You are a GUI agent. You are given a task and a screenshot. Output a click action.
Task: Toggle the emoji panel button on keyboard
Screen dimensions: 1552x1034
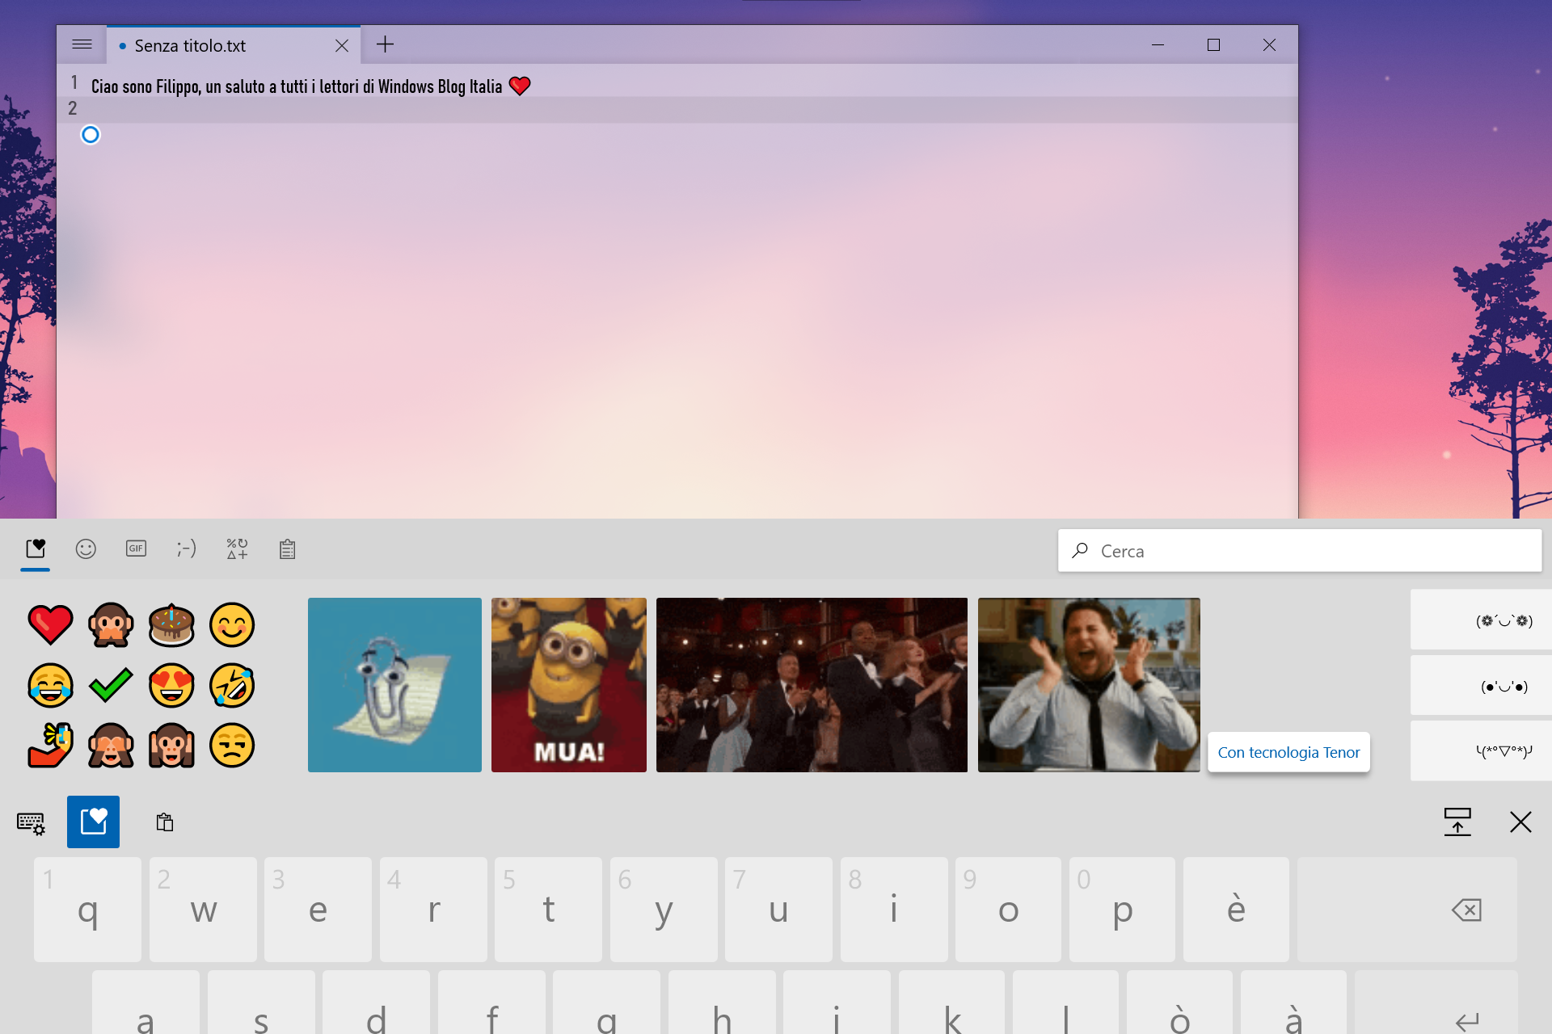click(93, 822)
